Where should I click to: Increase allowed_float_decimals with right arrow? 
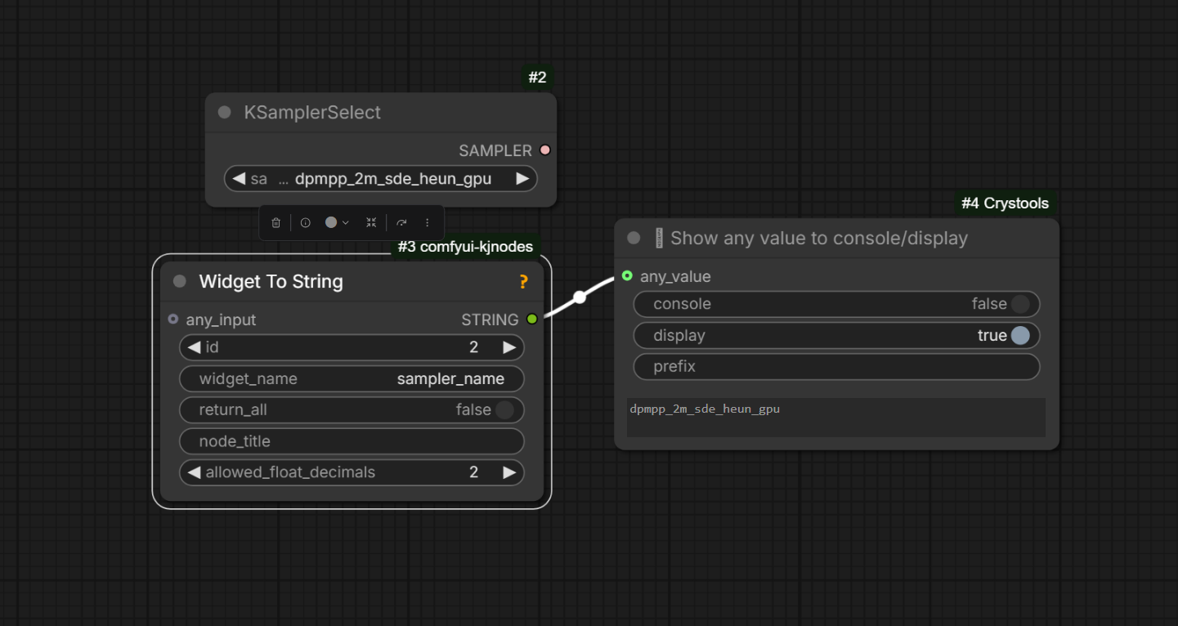[509, 472]
